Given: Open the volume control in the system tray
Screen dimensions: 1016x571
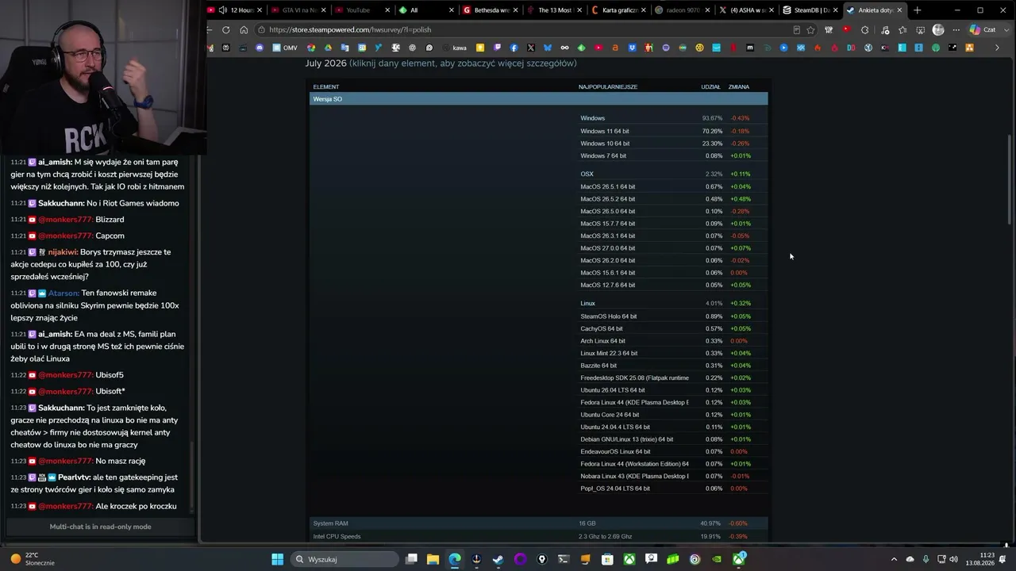Looking at the screenshot, I should (x=953, y=559).
